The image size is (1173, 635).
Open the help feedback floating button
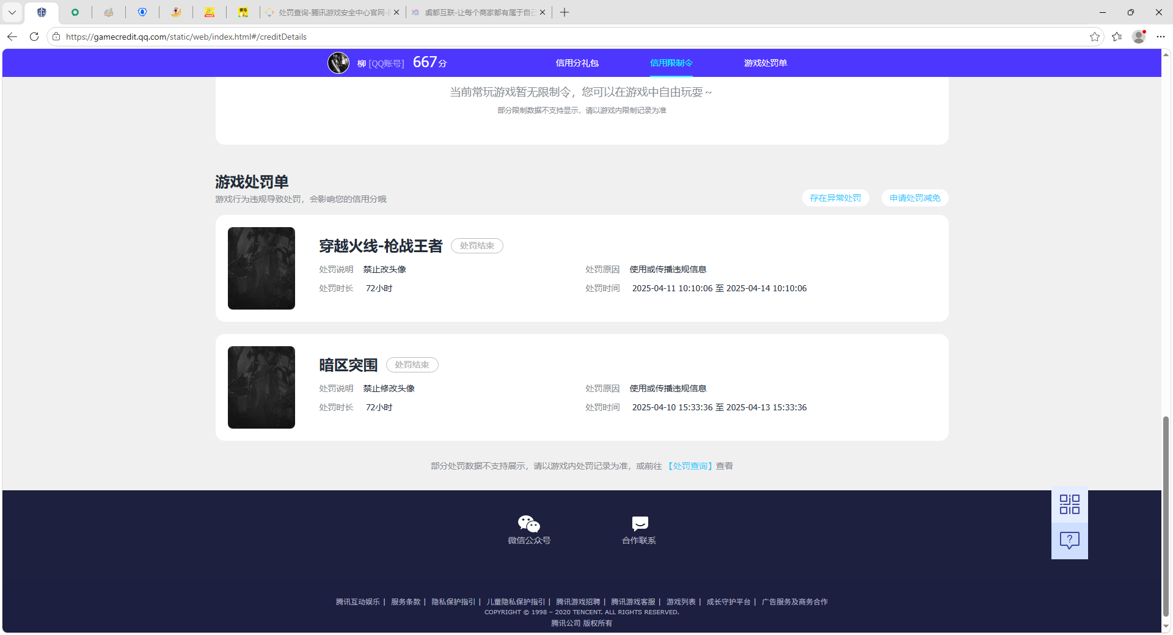click(x=1070, y=540)
